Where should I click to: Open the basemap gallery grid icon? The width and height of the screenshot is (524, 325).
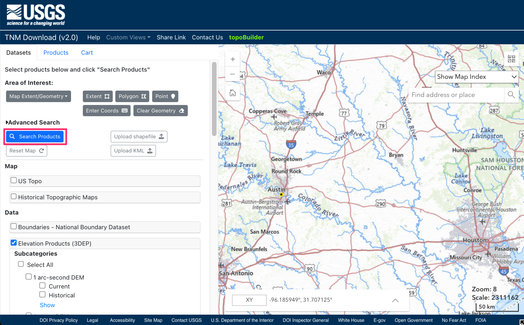click(511, 59)
